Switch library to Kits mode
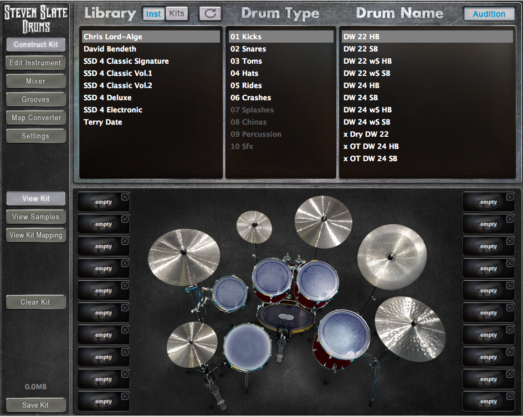Image resolution: width=523 pixels, height=417 pixels. tap(177, 14)
